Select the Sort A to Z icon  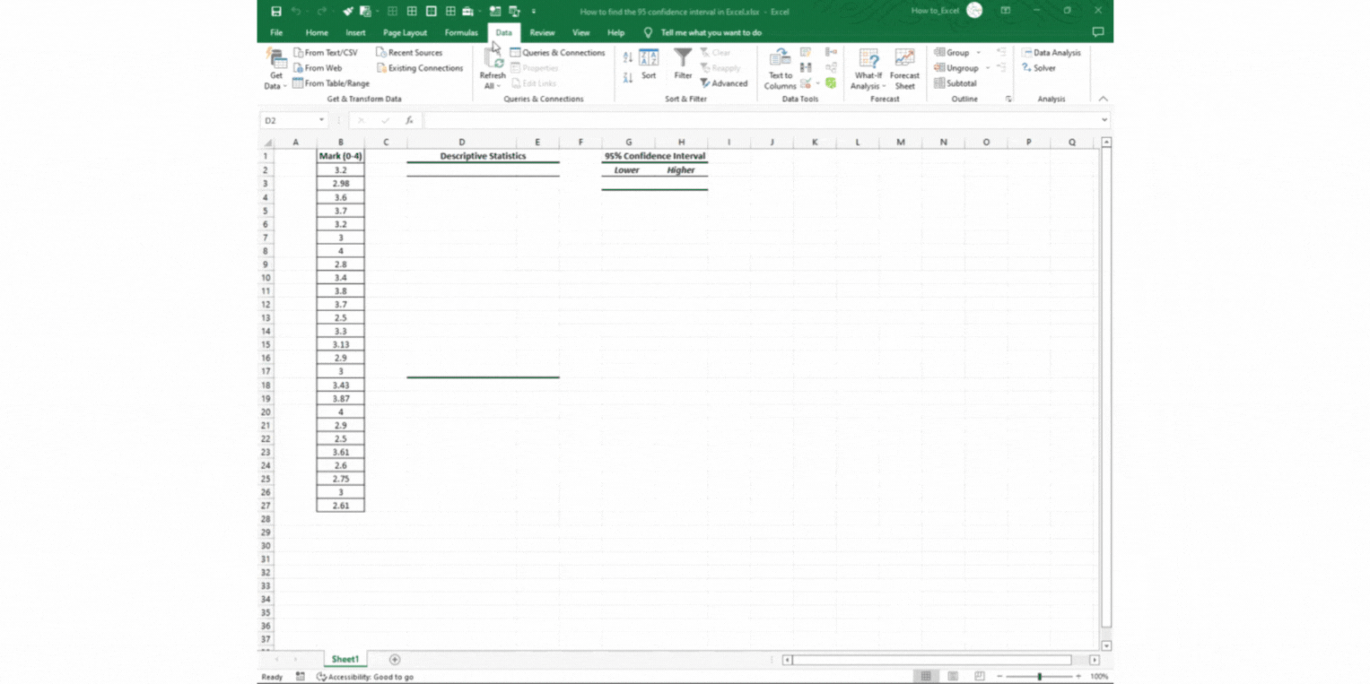pyautogui.click(x=628, y=54)
